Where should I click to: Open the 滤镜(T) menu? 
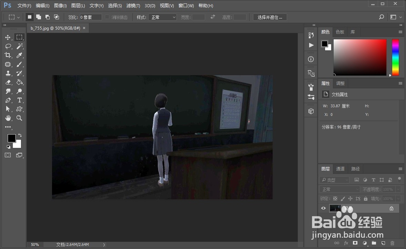pos(133,5)
